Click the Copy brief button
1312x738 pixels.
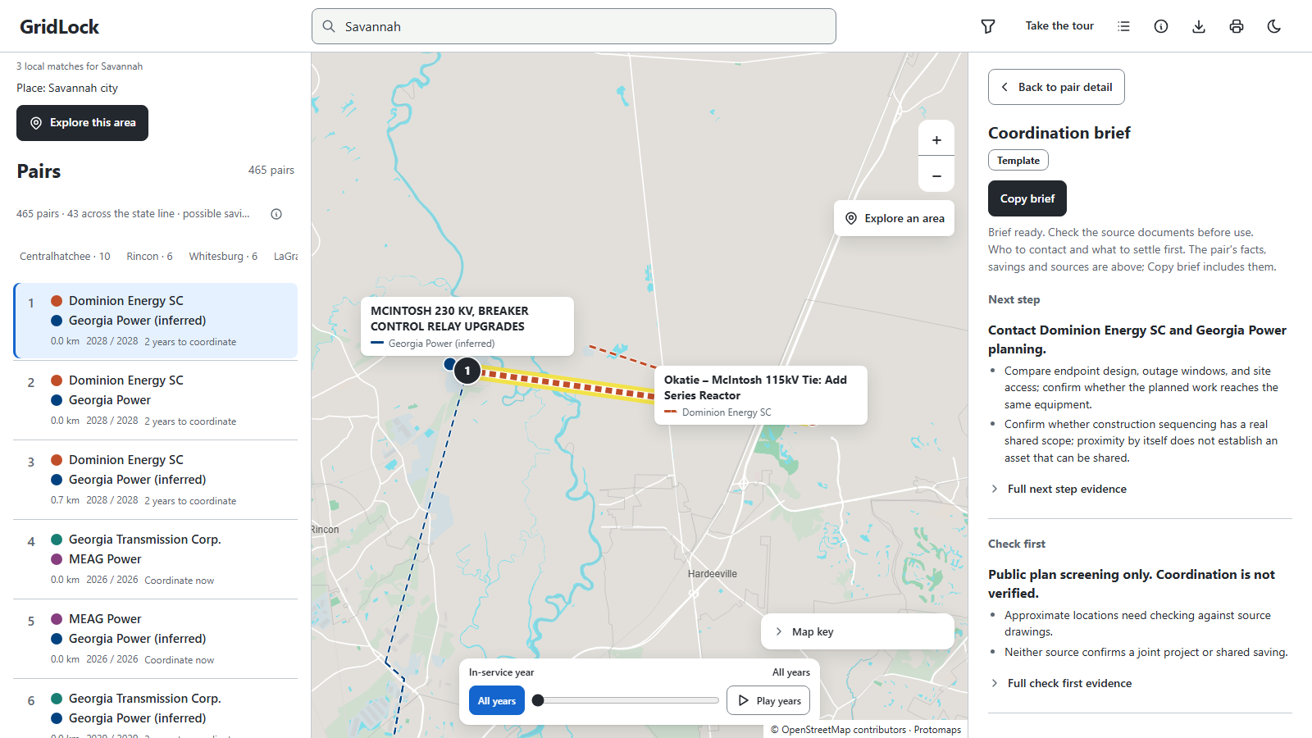tap(1027, 198)
